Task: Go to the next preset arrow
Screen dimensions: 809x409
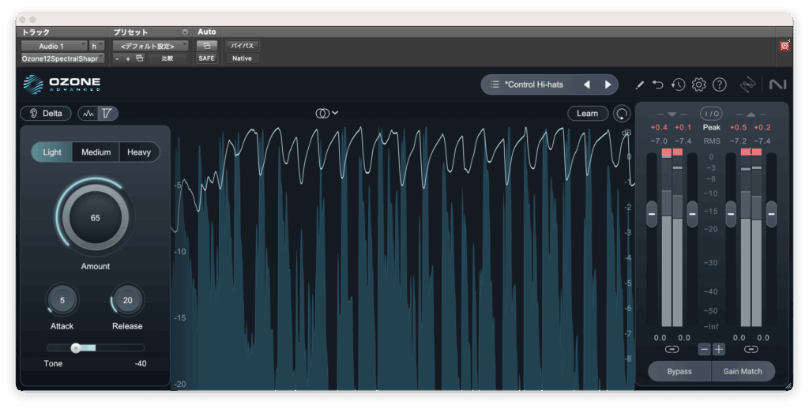Action: 608,84
